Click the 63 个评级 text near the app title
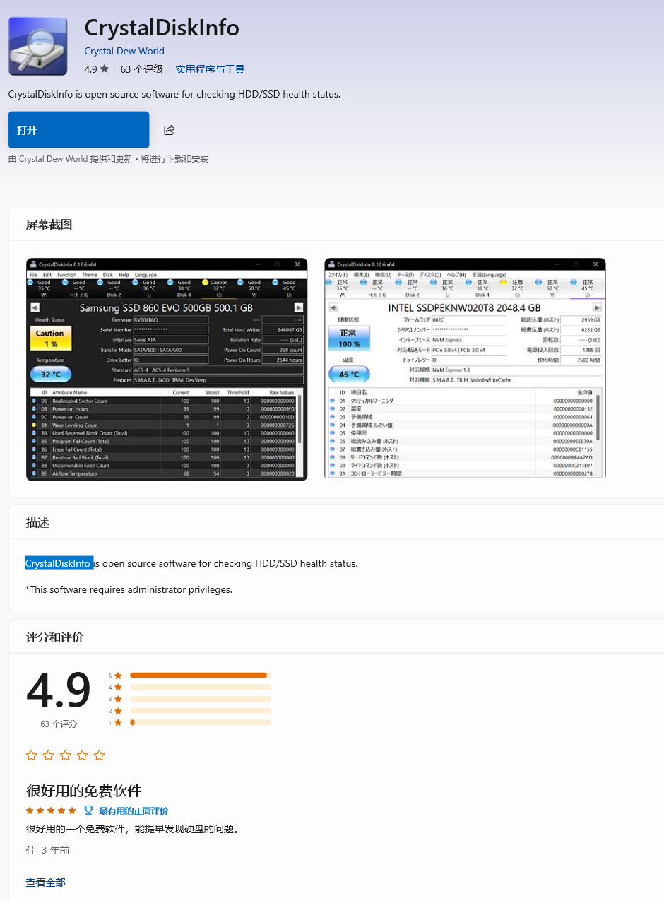The image size is (664, 901). (x=142, y=69)
